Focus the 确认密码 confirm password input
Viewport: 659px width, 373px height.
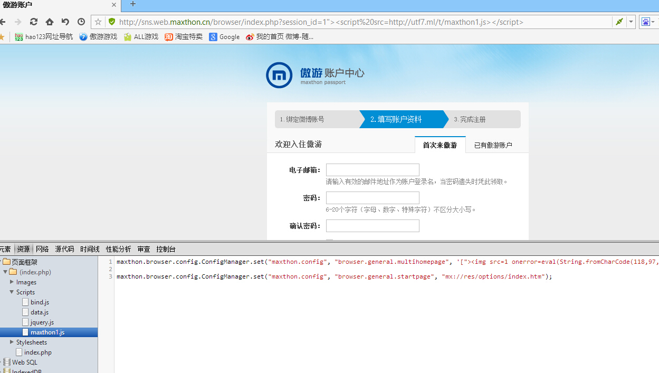[373, 226]
